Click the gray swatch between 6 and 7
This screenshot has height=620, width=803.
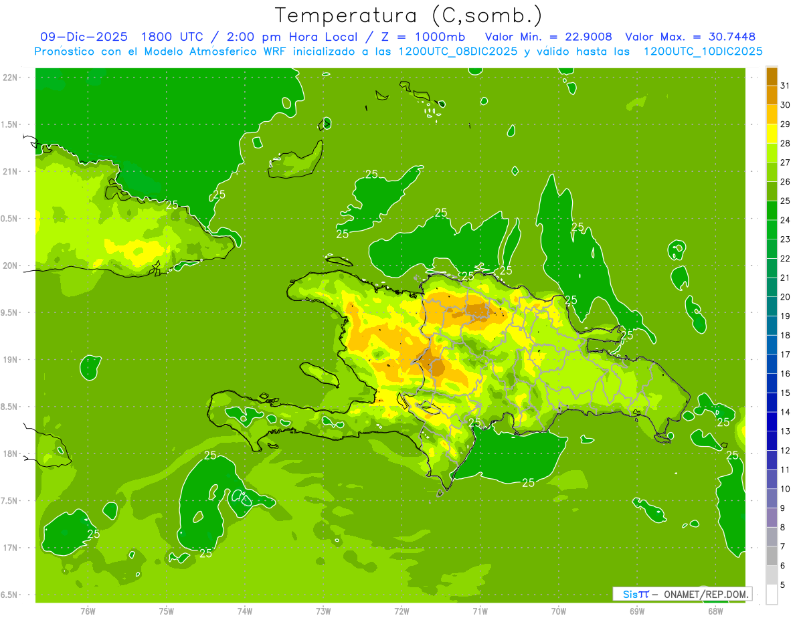point(772,556)
